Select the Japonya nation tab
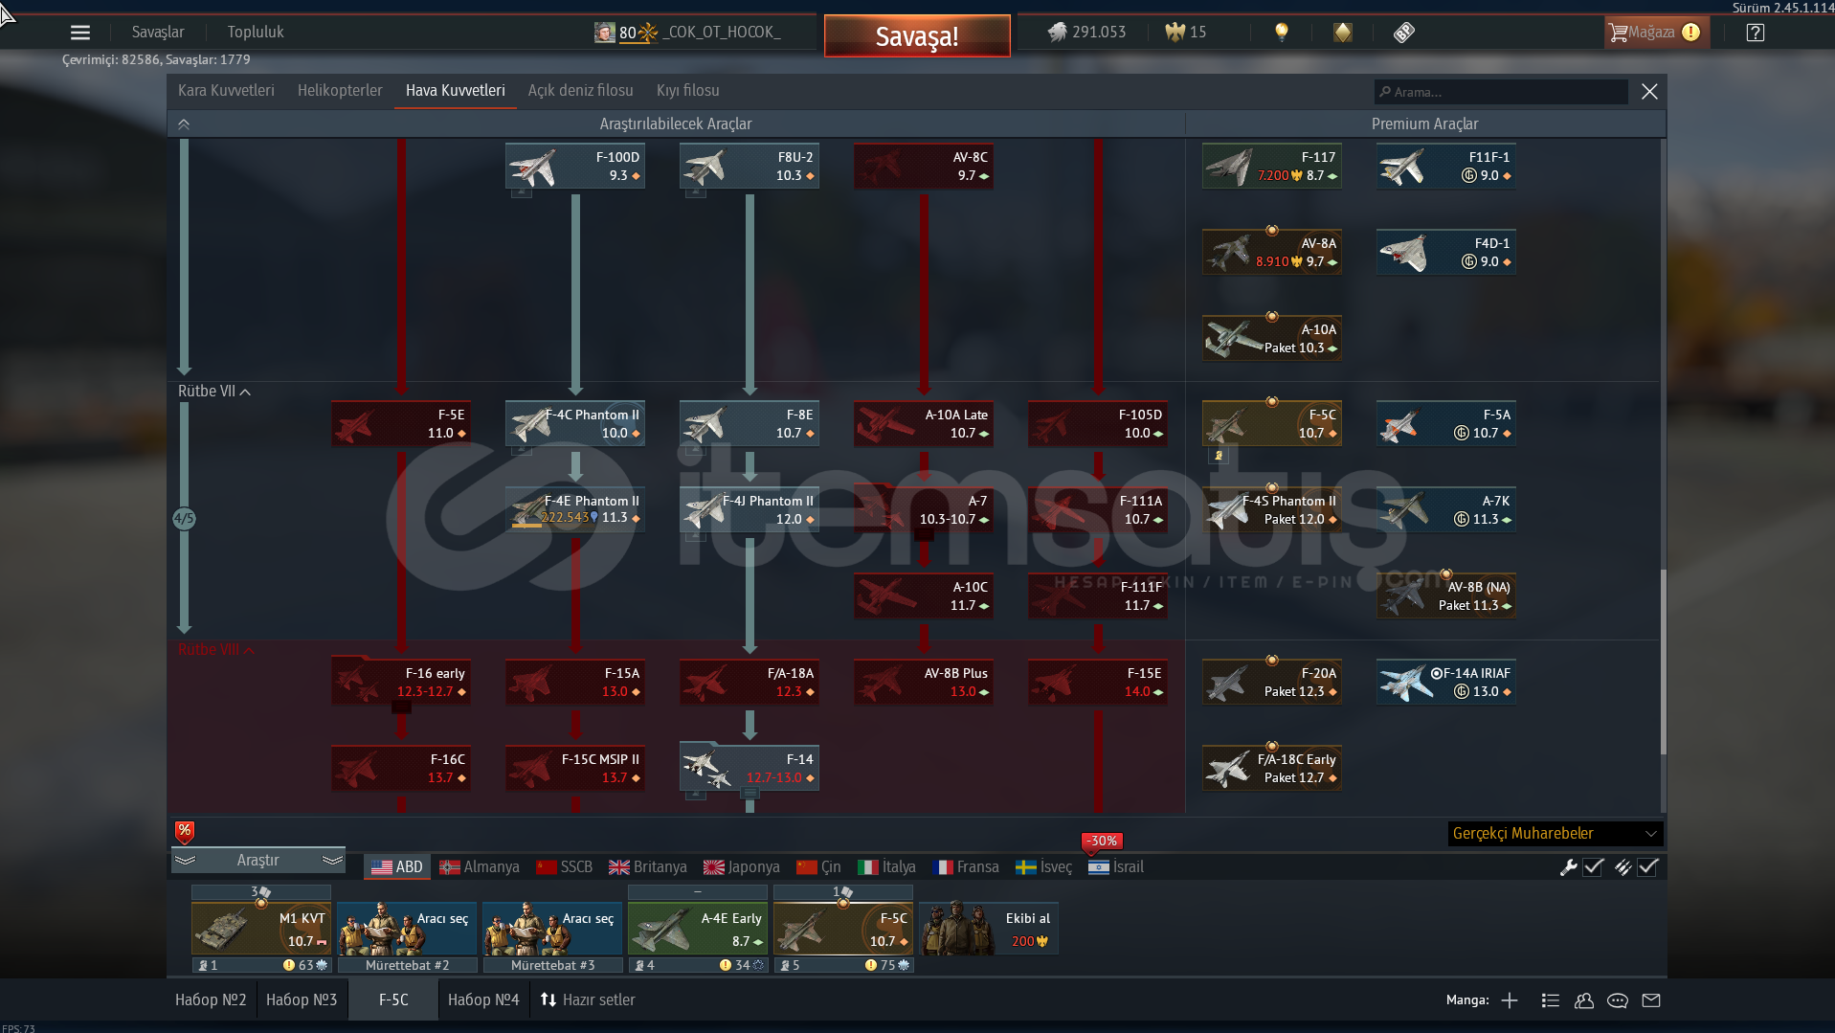This screenshot has width=1835, height=1033. (x=742, y=867)
